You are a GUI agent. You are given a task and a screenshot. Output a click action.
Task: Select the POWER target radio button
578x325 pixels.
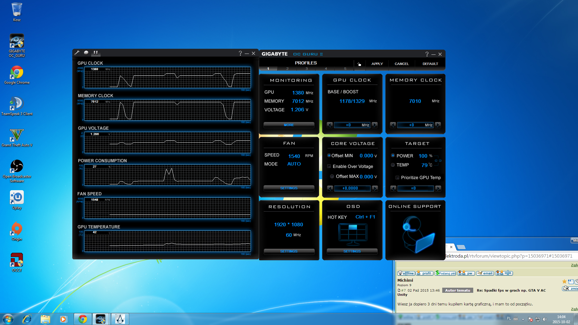(x=393, y=156)
